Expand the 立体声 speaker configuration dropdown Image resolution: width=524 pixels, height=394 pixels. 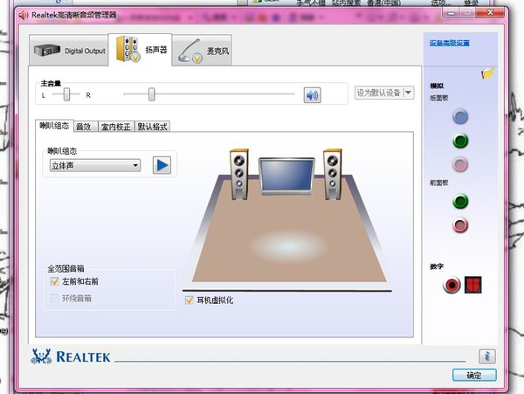tap(95, 165)
